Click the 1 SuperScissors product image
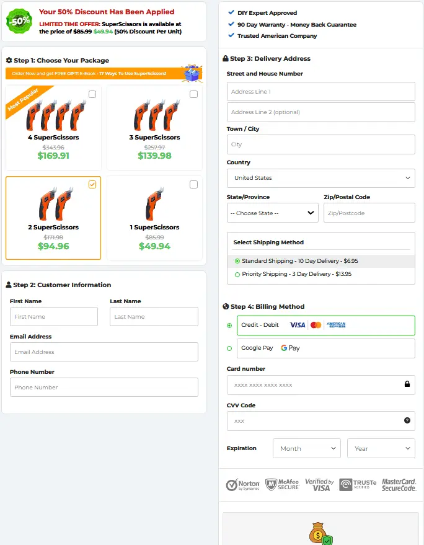The height and width of the screenshot is (545, 424). (x=154, y=205)
